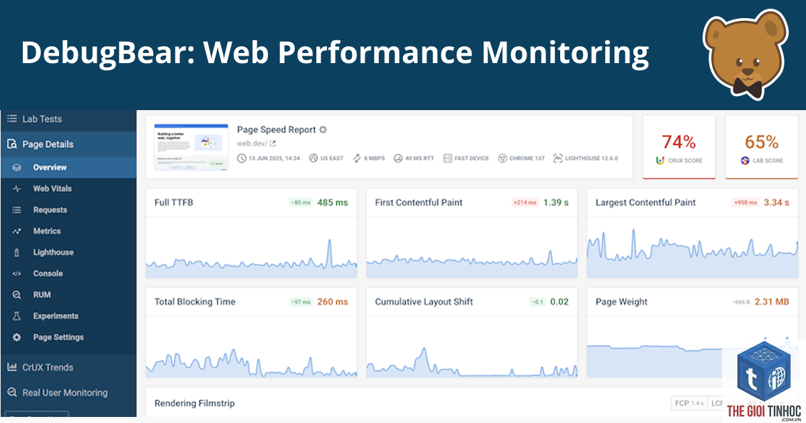Click the Page Details magnifier icon
Image resolution: width=806 pixels, height=423 pixels.
[11, 144]
